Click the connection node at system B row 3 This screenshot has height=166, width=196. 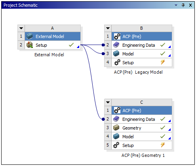coord(103,53)
